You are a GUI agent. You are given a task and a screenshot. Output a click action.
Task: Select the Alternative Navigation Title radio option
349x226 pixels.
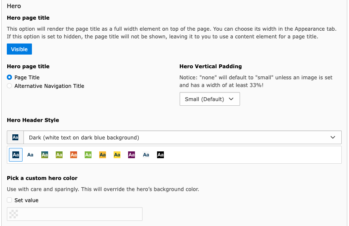click(x=9, y=86)
